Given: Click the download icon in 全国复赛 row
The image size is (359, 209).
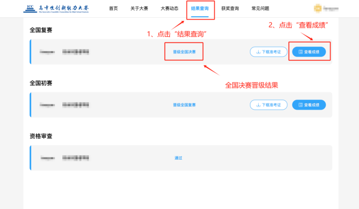Looking at the screenshot, I should tap(257, 52).
